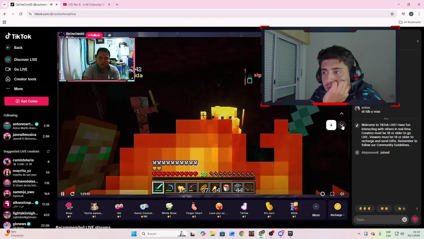Image resolution: width=424 pixels, height=239 pixels.
Task: Open alkasstvsp... suggested live stream
Action: [x=26, y=204]
